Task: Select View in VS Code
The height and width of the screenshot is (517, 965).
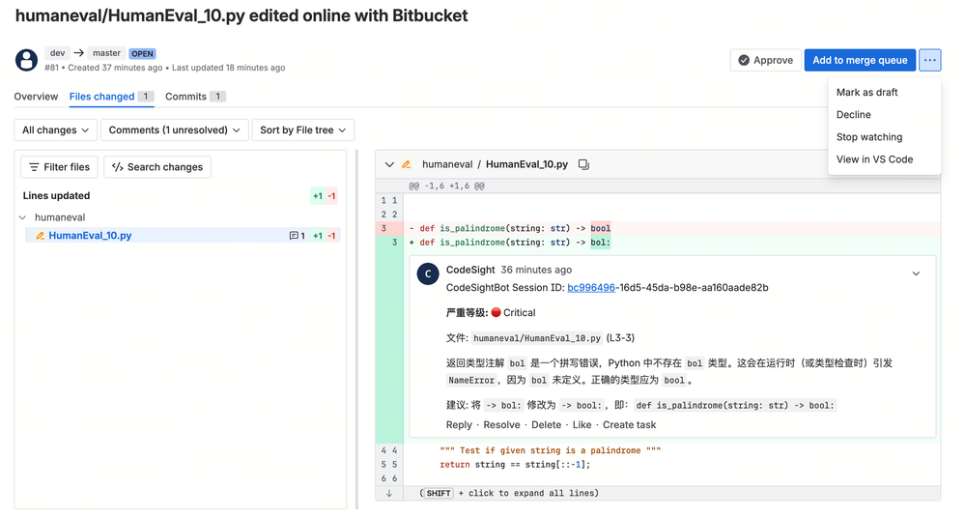Action: pyautogui.click(x=874, y=158)
